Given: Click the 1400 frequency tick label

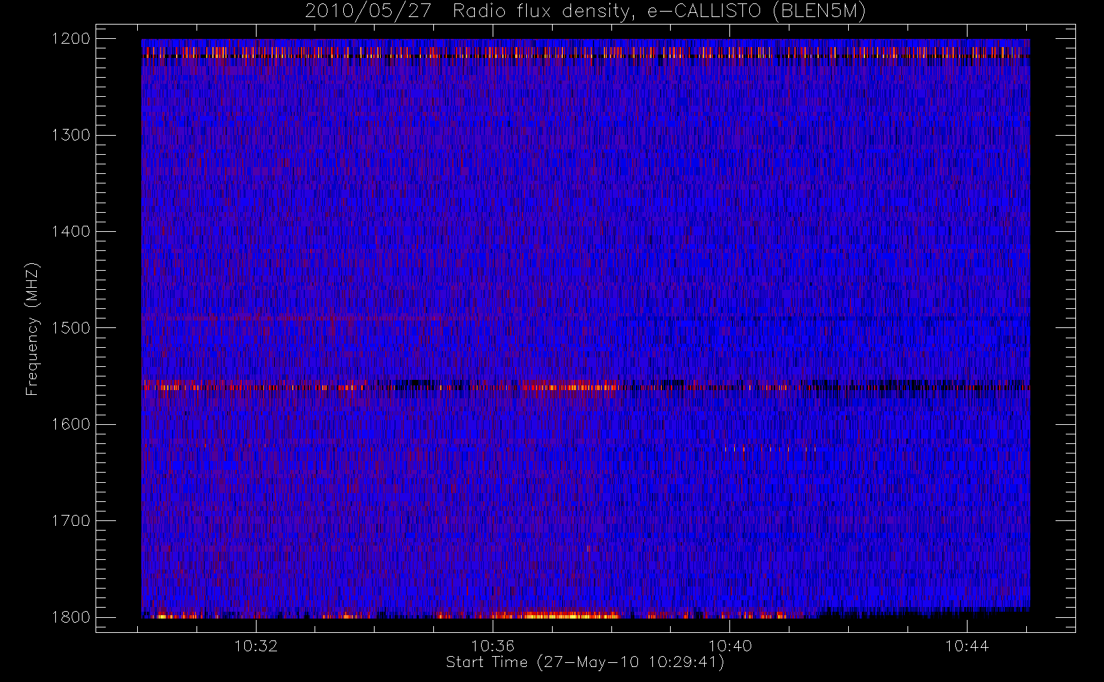Looking at the screenshot, I should pyautogui.click(x=72, y=232).
